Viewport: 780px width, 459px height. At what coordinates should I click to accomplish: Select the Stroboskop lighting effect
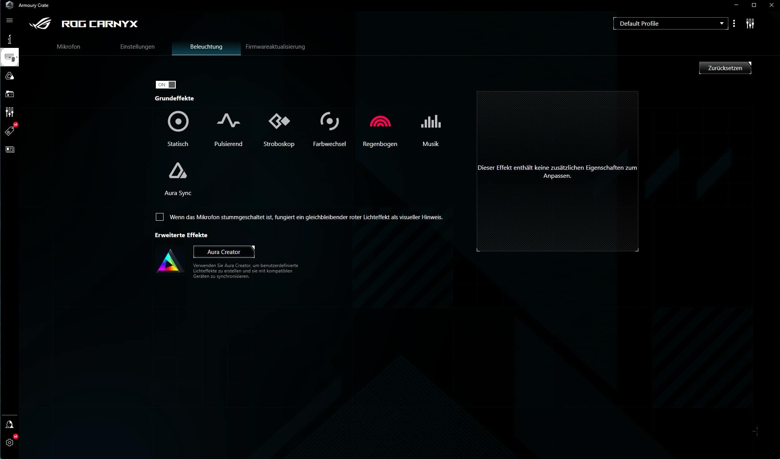point(279,121)
